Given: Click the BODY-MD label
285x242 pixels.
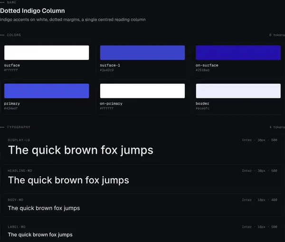Looking at the screenshot, I should tap(16, 200).
